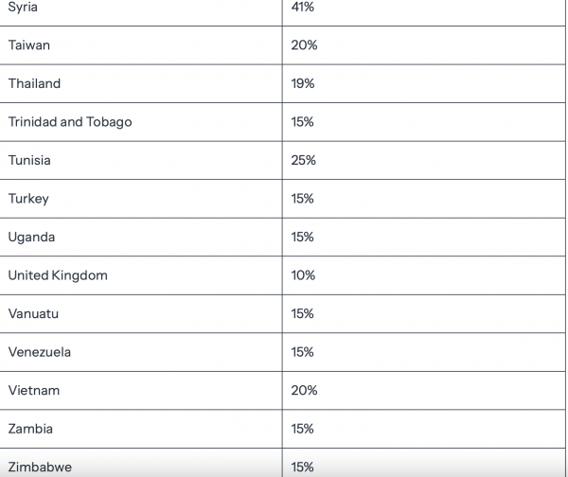The width and height of the screenshot is (568, 477).
Task: Click the Uganda country name
Action: point(31,237)
